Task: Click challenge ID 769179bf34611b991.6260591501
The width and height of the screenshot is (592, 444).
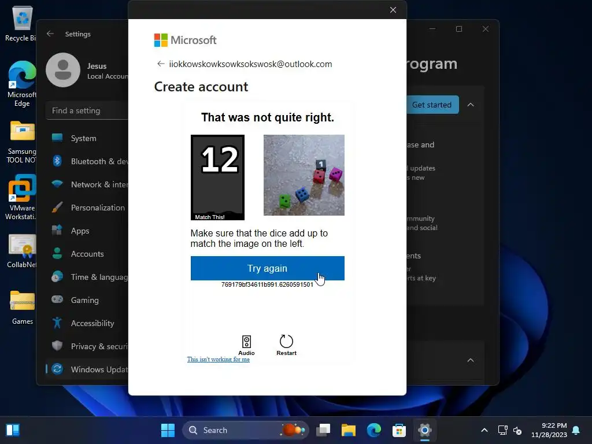Action: 267,284
